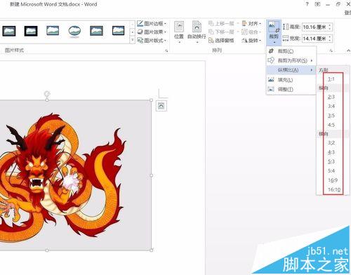Select 3:2 landscape aspect ratio

click(331, 143)
